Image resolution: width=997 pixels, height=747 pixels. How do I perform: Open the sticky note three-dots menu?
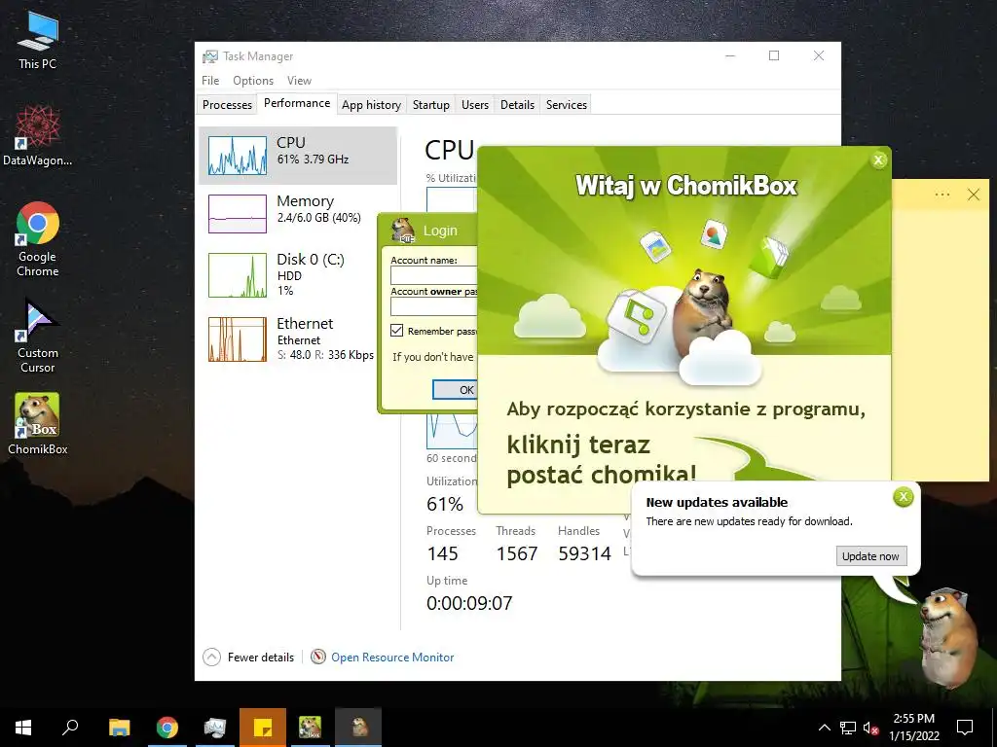(x=942, y=195)
